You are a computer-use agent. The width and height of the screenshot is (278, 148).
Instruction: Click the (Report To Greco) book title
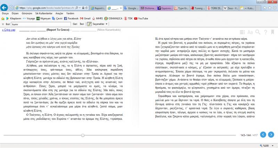click(x=58, y=30)
